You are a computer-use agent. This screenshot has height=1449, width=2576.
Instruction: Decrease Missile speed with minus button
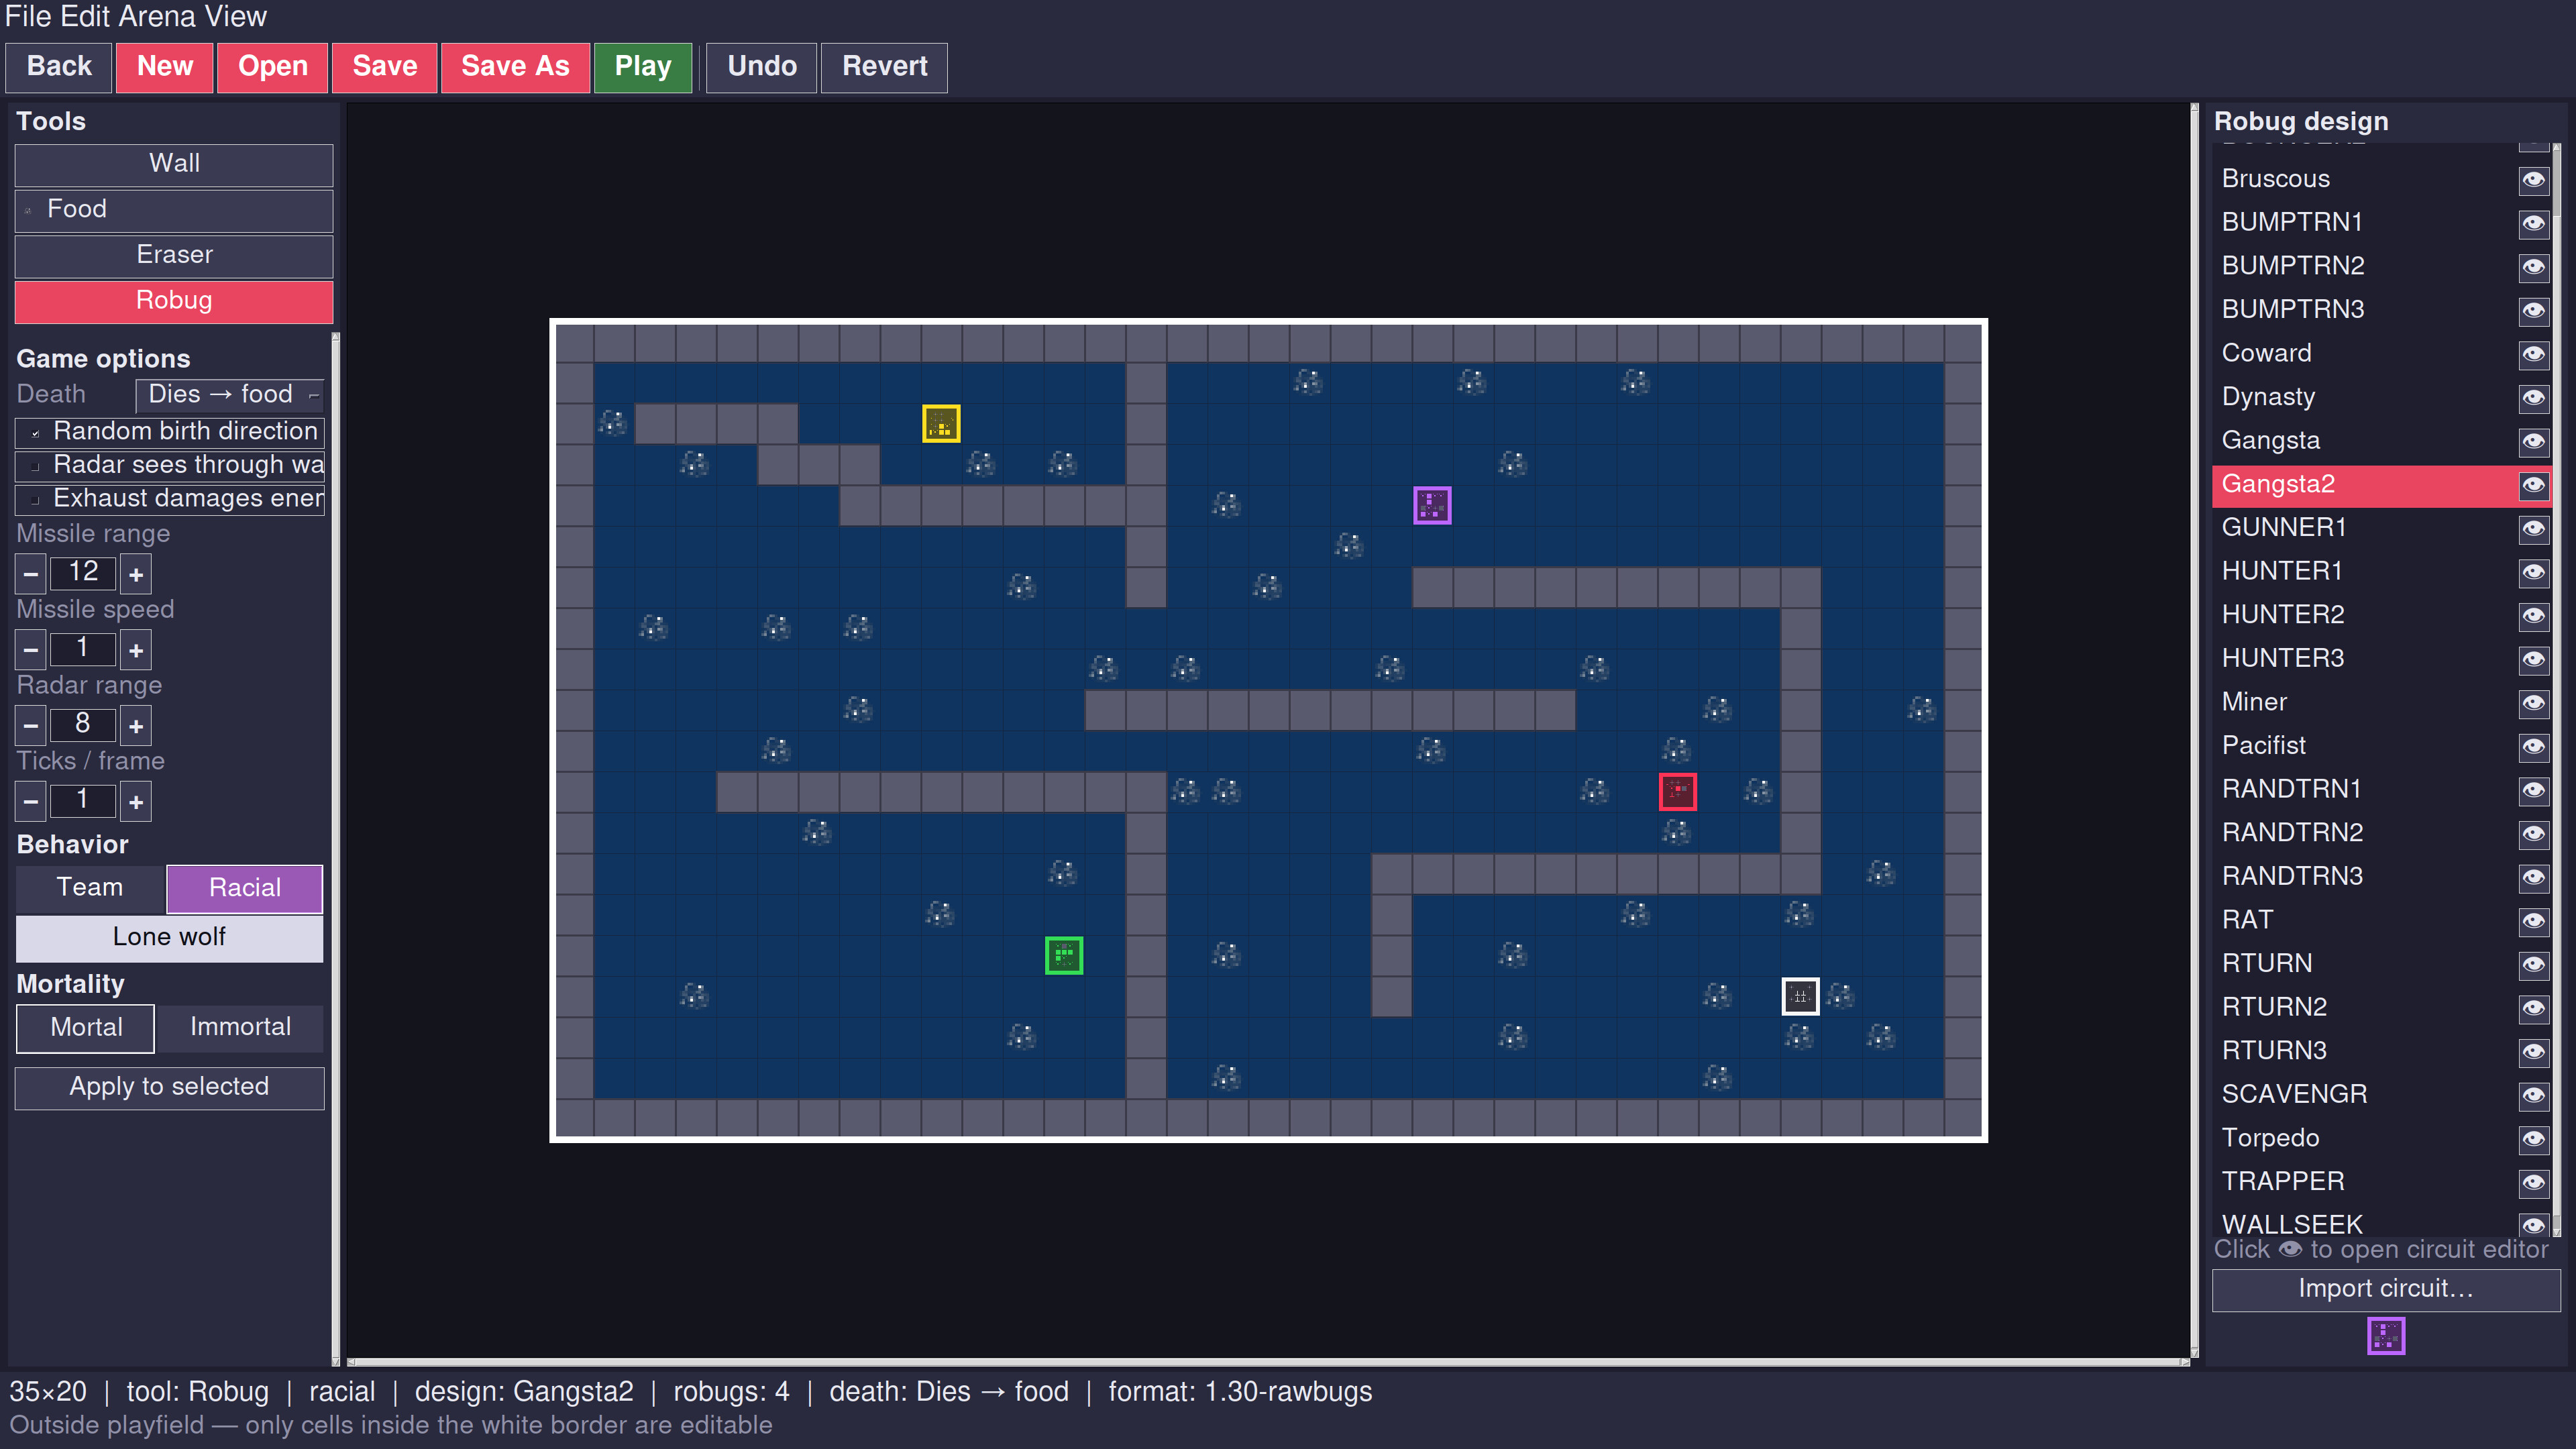[31, 650]
